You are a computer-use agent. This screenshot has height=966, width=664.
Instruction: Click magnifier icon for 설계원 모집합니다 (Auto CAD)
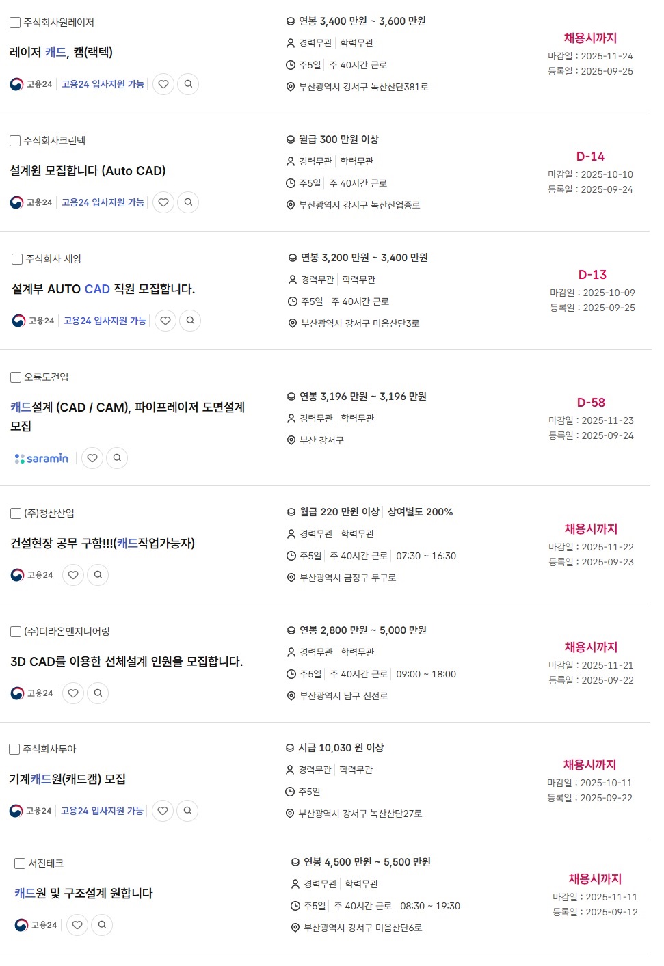[188, 202]
